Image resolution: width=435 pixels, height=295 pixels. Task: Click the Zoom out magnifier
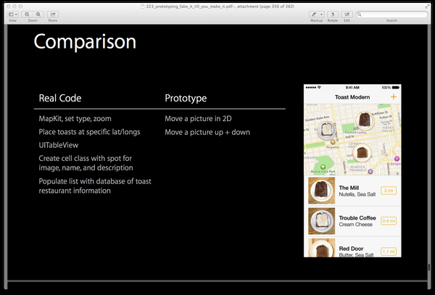(27, 14)
